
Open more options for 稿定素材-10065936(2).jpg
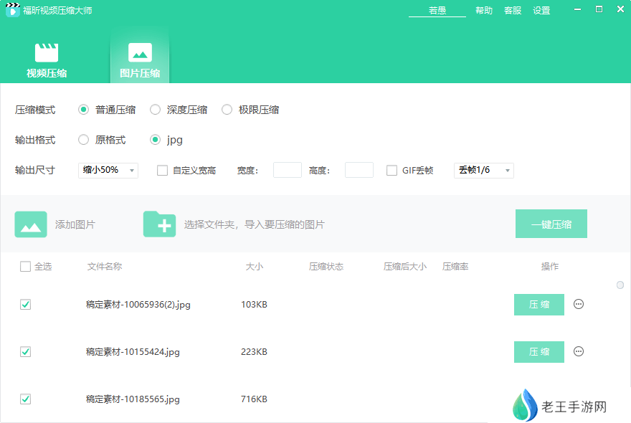click(579, 304)
